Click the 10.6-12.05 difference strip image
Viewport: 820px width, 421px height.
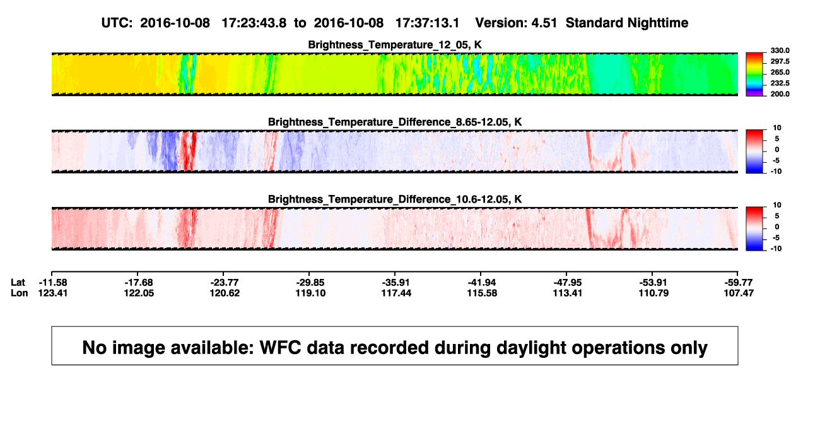[x=394, y=228]
